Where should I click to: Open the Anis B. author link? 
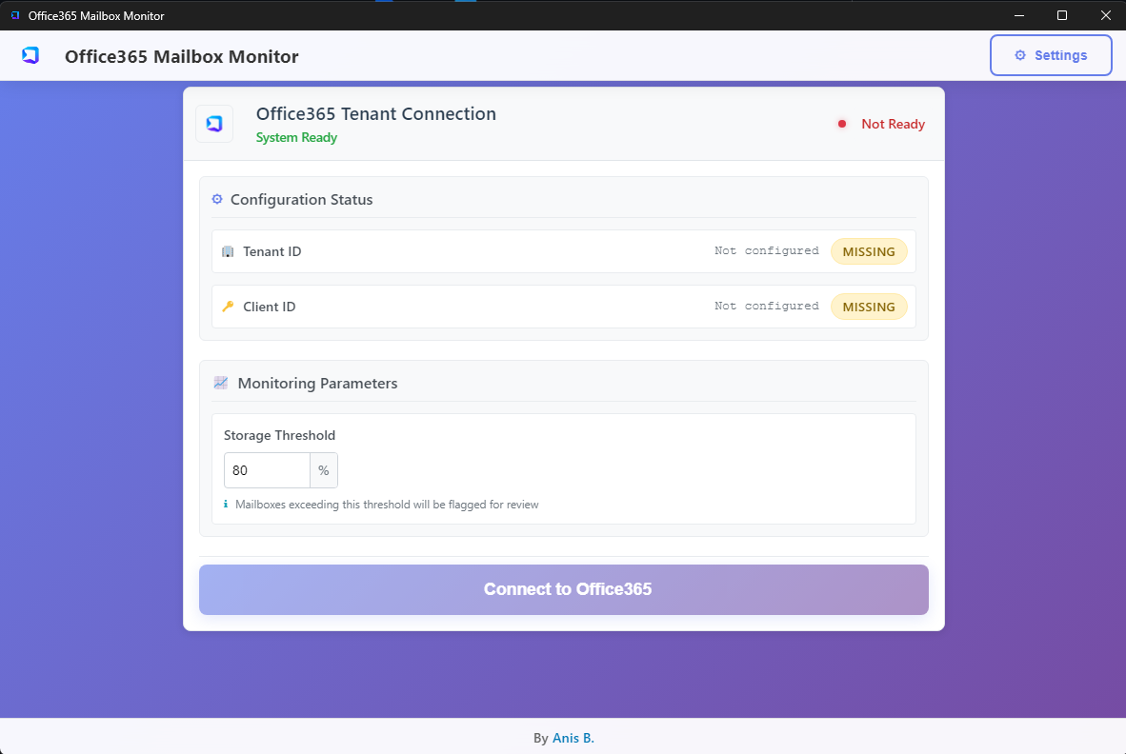pos(573,738)
